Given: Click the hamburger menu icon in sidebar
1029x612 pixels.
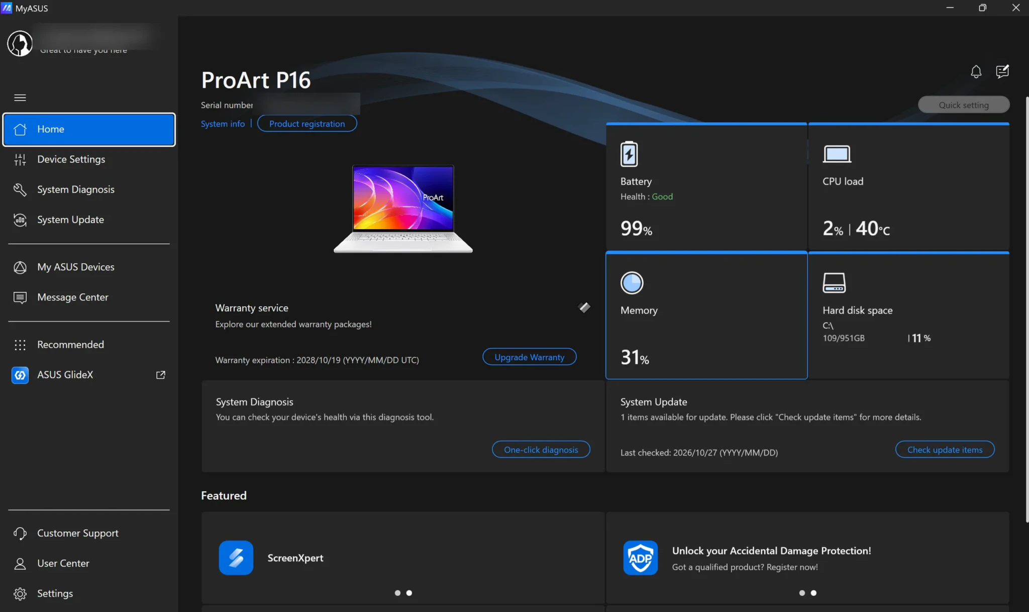Looking at the screenshot, I should pyautogui.click(x=20, y=97).
